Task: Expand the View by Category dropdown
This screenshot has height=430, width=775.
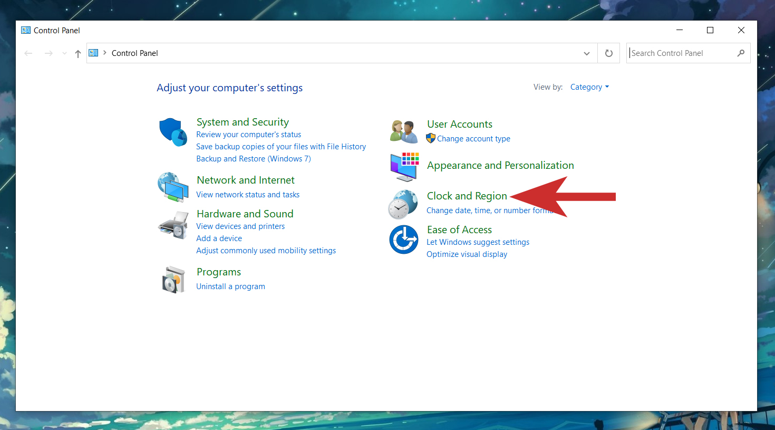Action: [589, 87]
